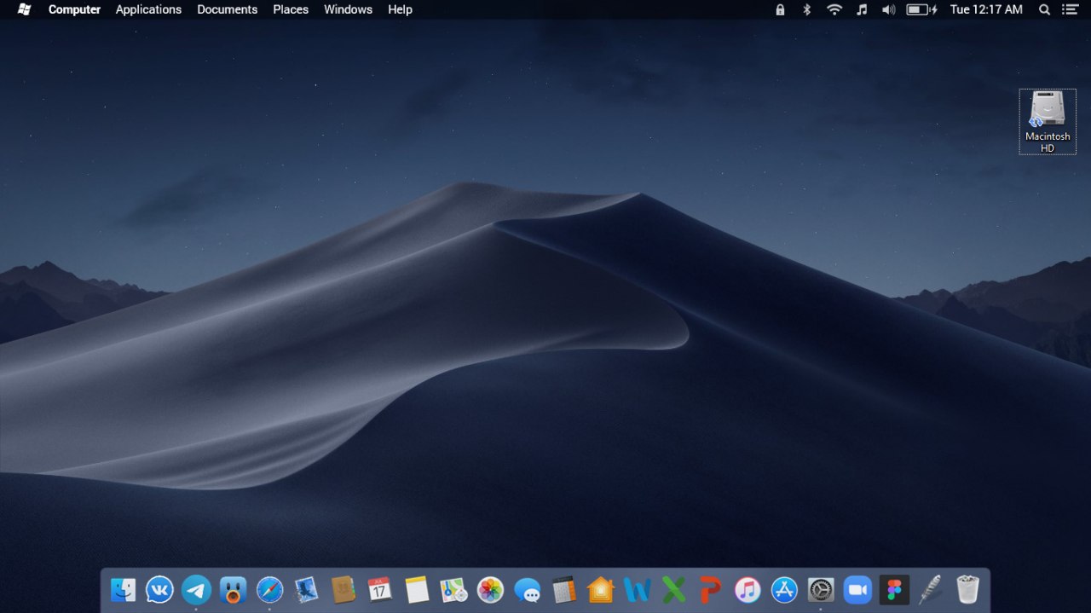Open the Mail stamp icon in the dock
This screenshot has height=613, width=1091.
point(306,589)
